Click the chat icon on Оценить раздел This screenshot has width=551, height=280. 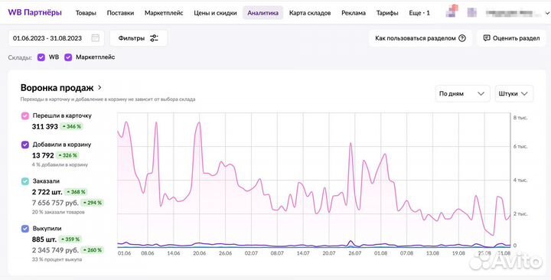tap(487, 38)
